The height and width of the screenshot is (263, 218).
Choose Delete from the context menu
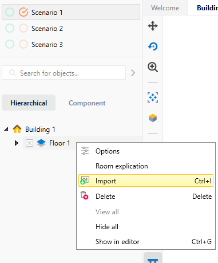146,197
